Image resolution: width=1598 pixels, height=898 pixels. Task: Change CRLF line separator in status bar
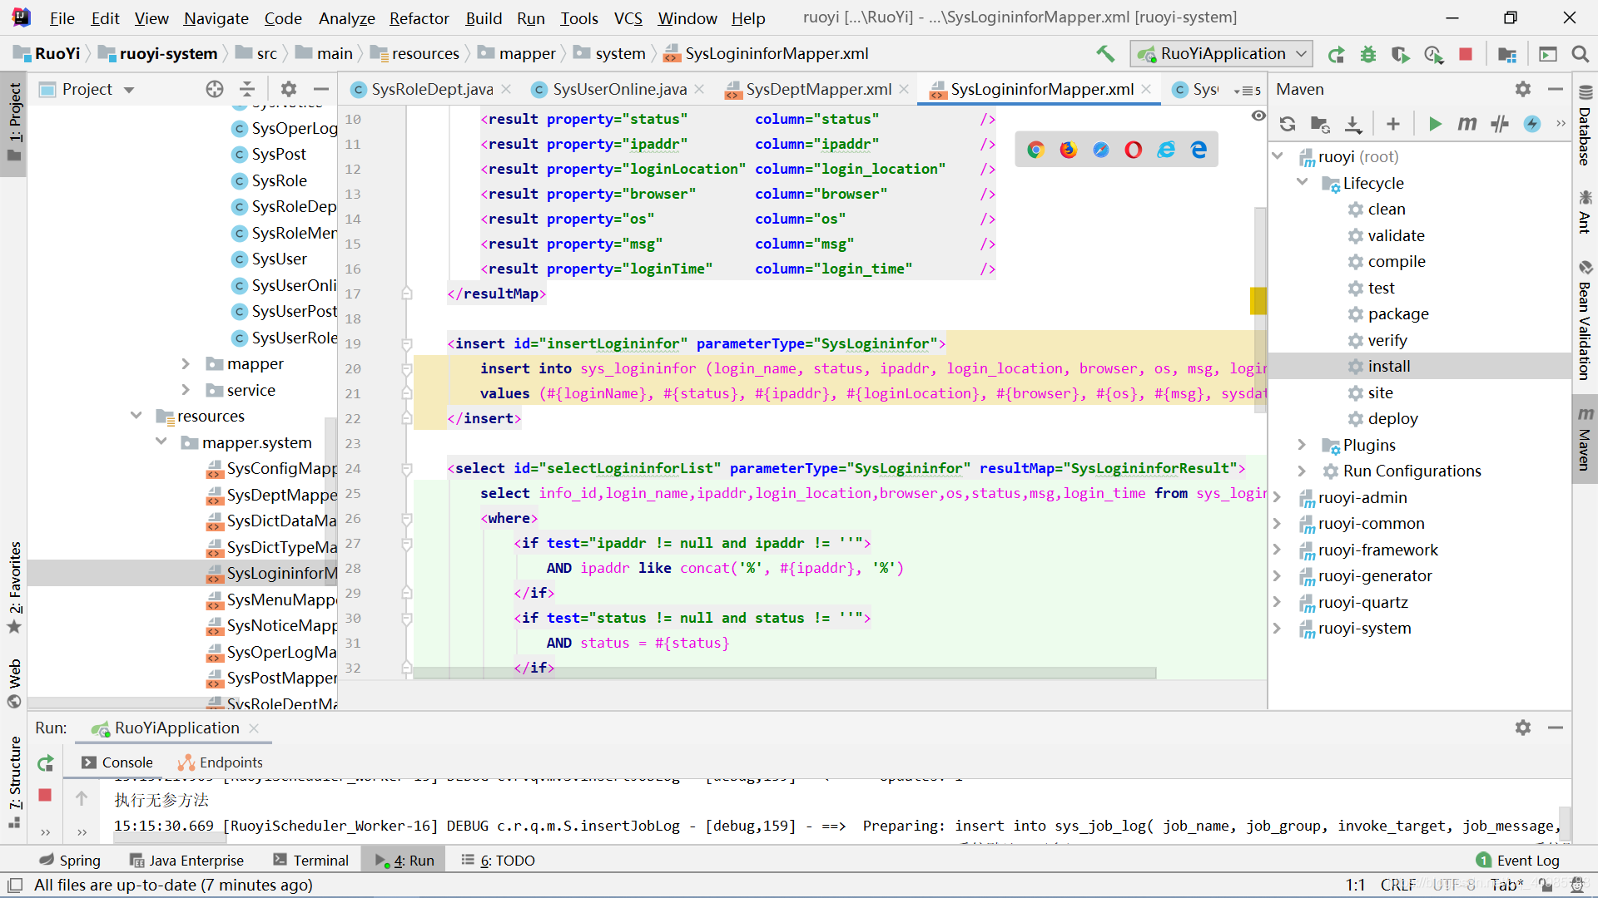1397,886
